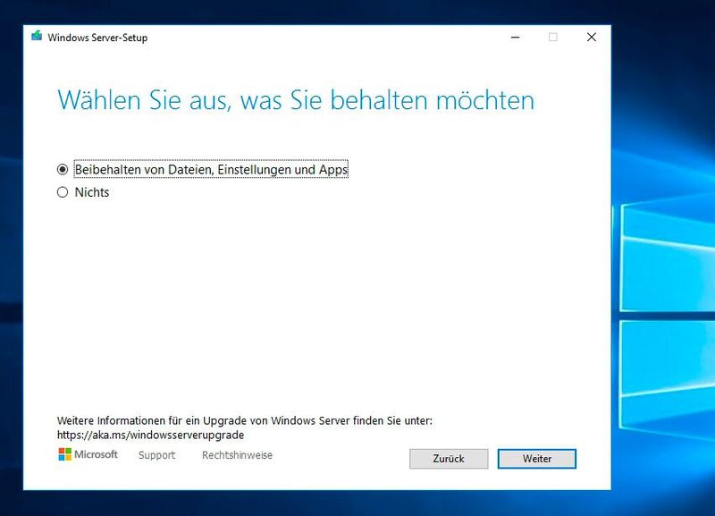The width and height of the screenshot is (715, 516).
Task: Open the Support link
Action: click(156, 455)
